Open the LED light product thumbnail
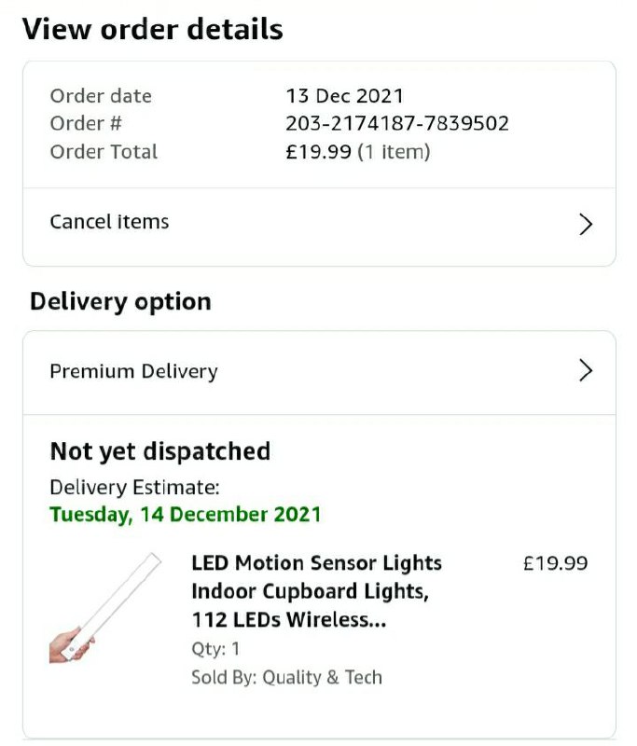 [105, 608]
